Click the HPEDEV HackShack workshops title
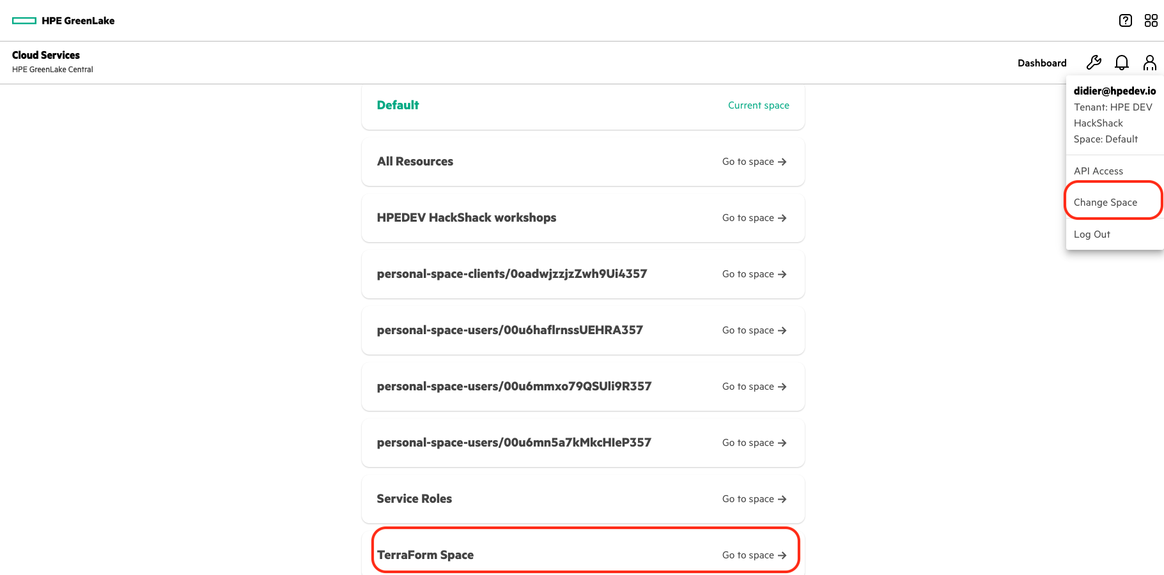The width and height of the screenshot is (1164, 575). click(467, 218)
